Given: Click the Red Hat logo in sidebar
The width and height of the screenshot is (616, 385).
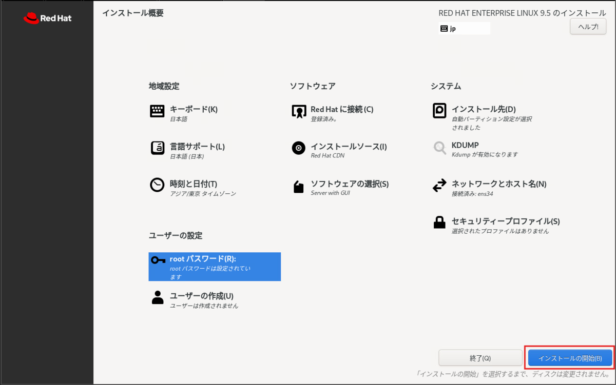Looking at the screenshot, I should tap(47, 18).
